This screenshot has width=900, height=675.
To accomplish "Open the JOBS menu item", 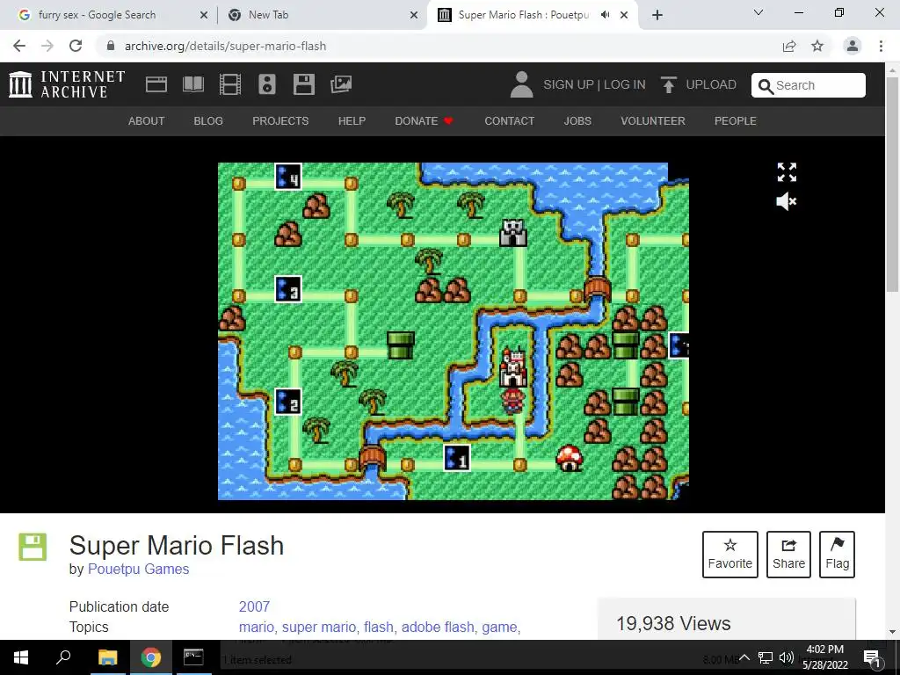I will [577, 121].
